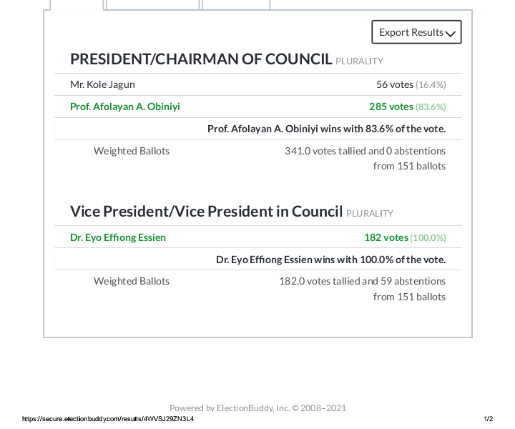515x429 pixels.
Task: Open the Export Results dropdown
Action: click(x=411, y=32)
